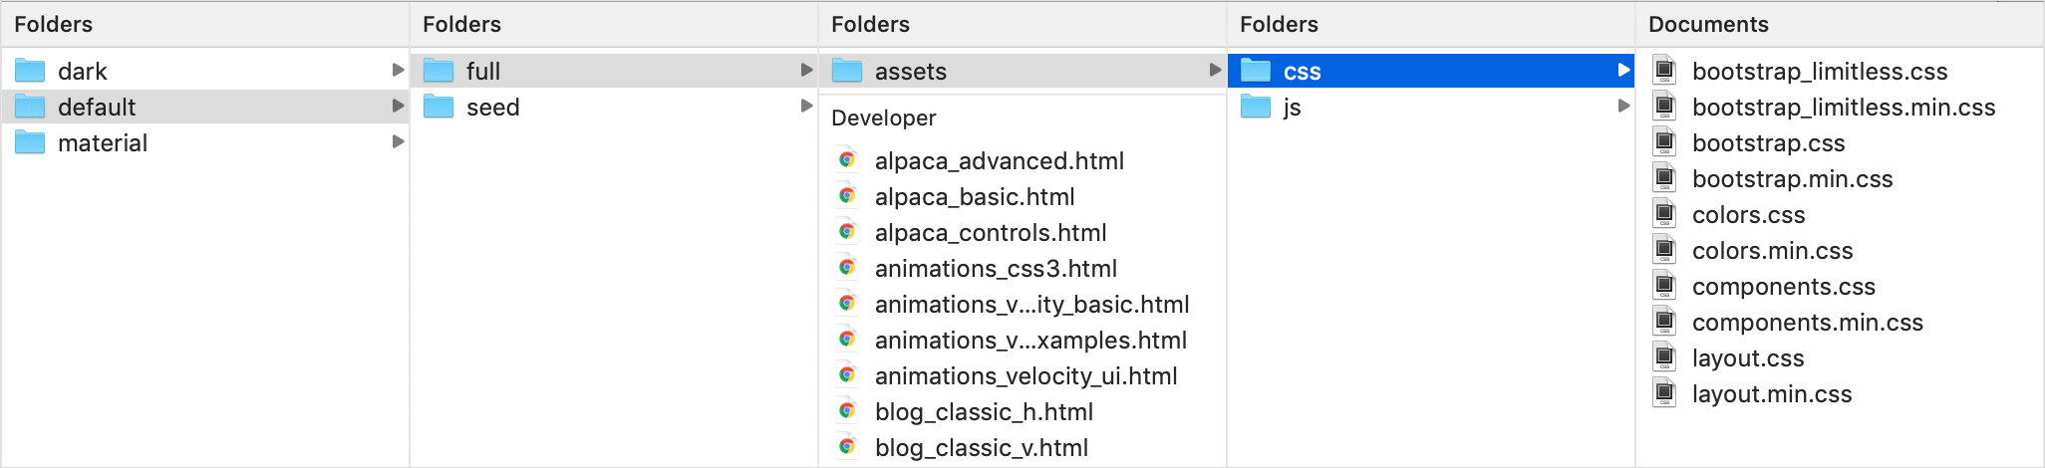Click the js folder icon
2045x468 pixels.
[1256, 107]
